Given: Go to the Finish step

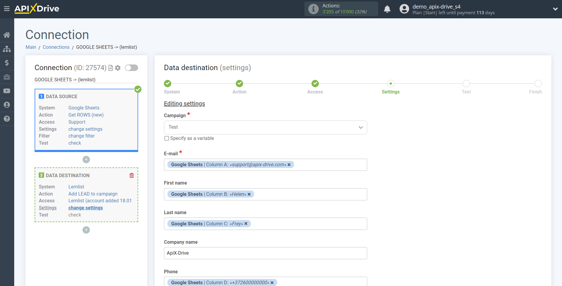Looking at the screenshot, I should point(538,84).
